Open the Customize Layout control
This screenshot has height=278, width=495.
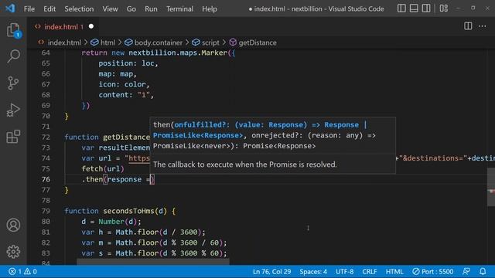(443, 8)
